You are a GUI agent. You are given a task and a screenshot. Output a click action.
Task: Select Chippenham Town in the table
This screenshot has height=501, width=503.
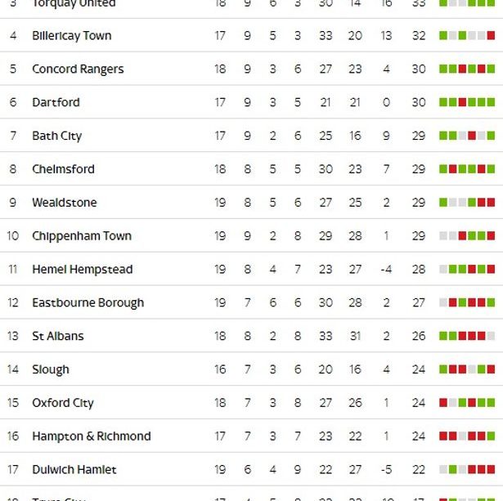point(81,236)
